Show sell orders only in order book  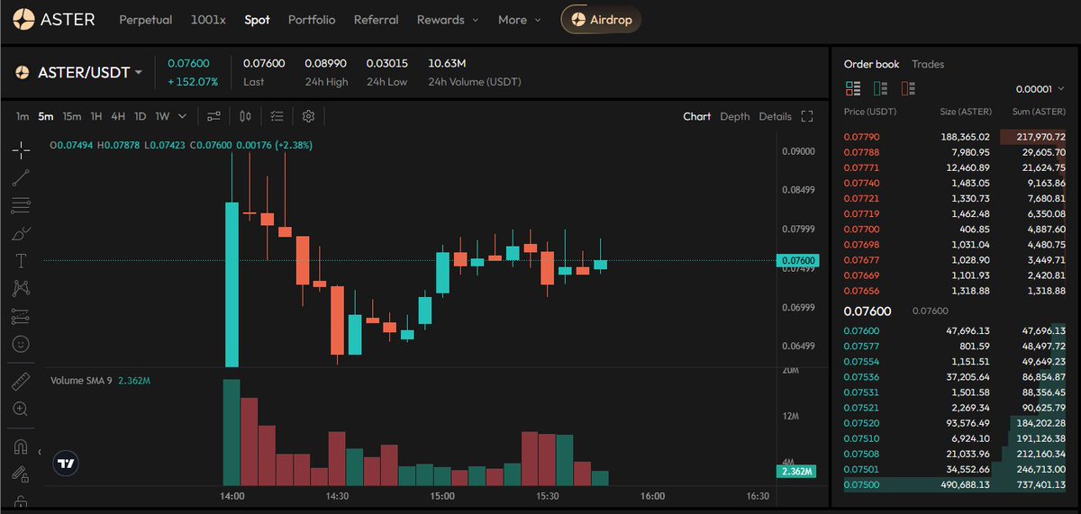pos(908,88)
